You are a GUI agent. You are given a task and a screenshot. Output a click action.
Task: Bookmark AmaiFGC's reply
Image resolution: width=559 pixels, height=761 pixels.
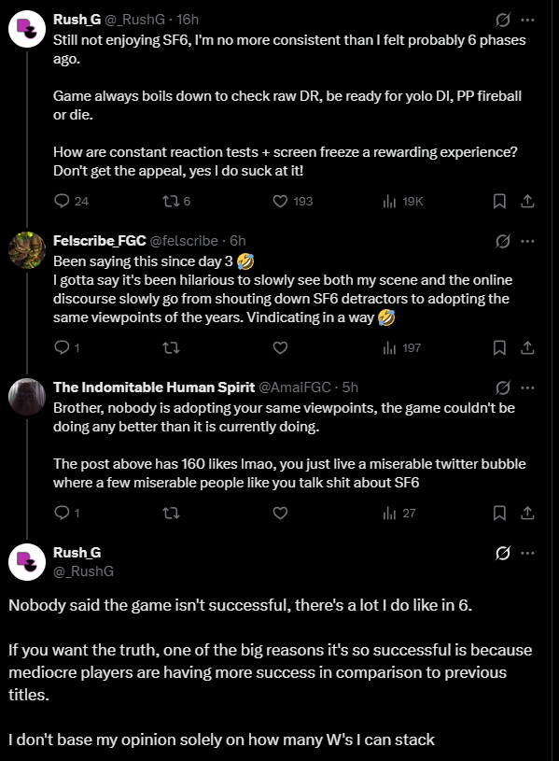click(x=499, y=513)
